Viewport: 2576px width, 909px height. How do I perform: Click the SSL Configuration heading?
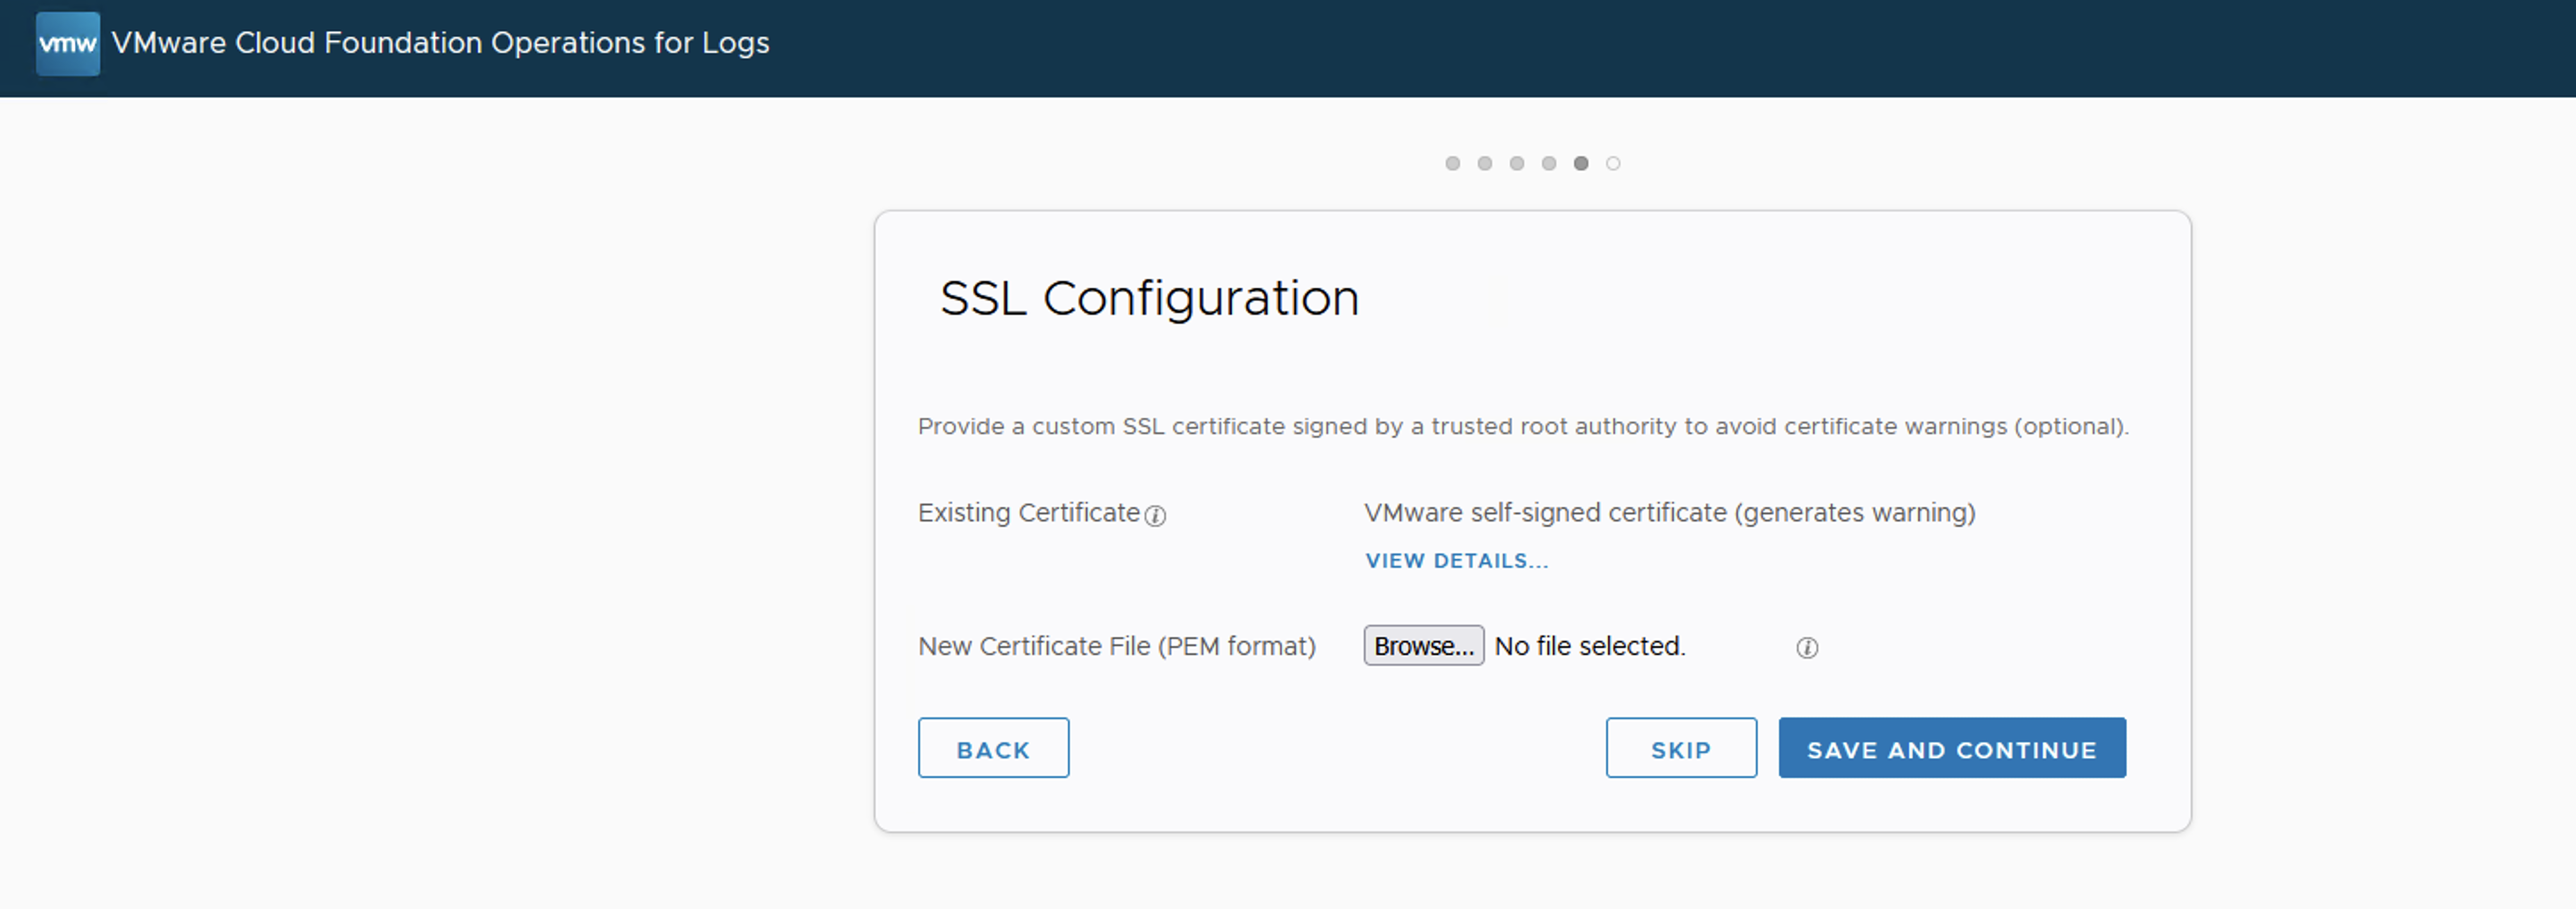(x=1149, y=298)
